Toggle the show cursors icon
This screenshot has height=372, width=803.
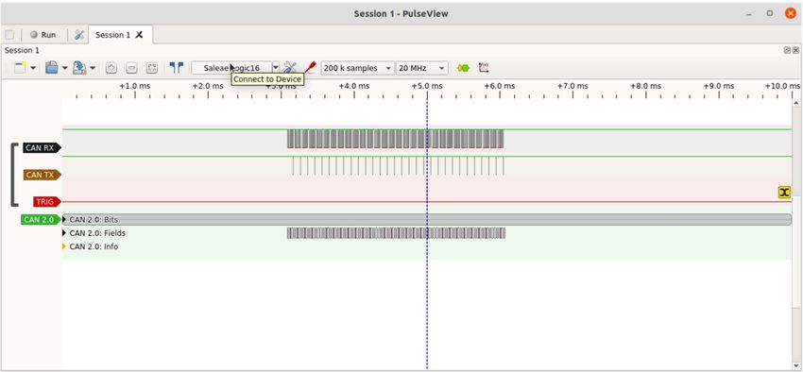[x=176, y=68]
